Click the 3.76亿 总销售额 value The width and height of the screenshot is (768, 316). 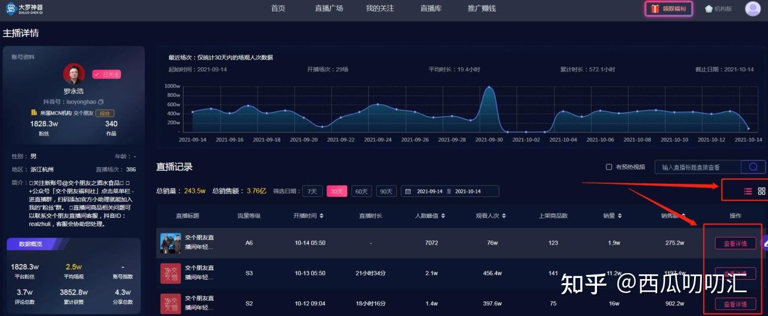(x=256, y=191)
